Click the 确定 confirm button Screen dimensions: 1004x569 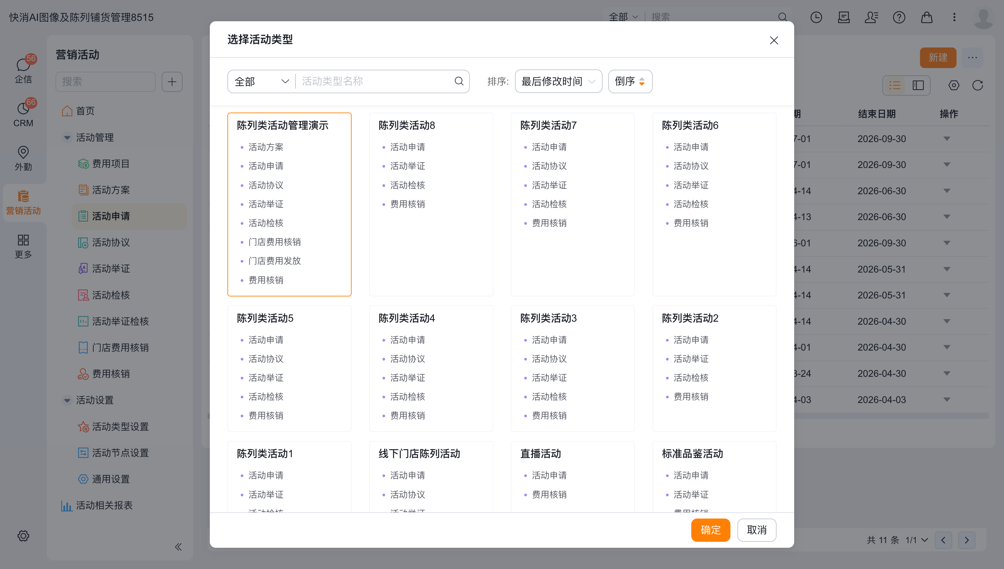(710, 530)
